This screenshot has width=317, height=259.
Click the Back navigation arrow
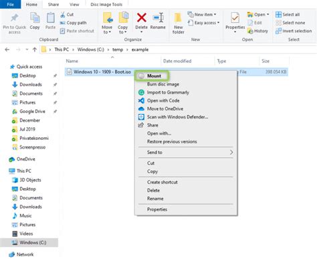coord(7,50)
